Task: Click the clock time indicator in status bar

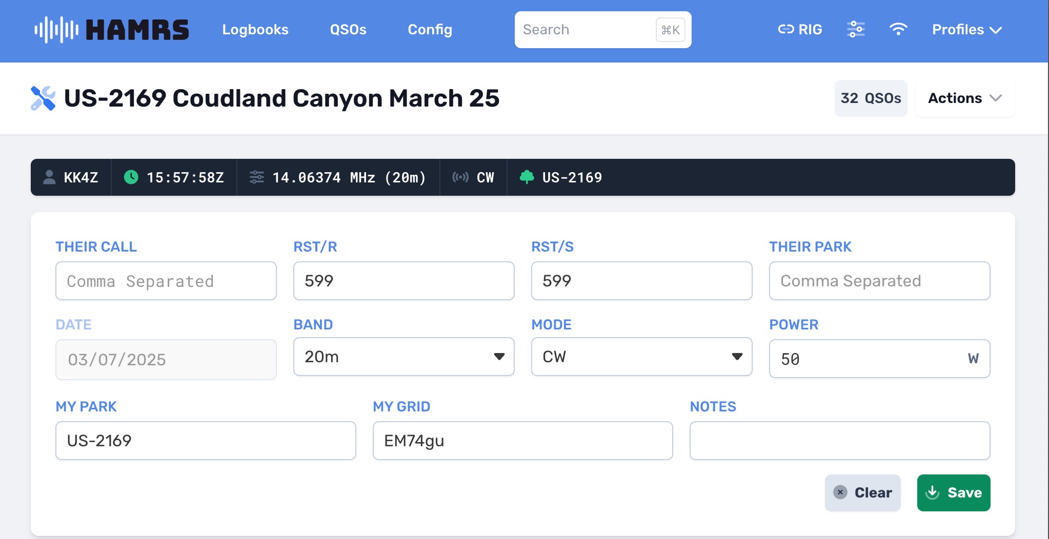Action: (174, 177)
